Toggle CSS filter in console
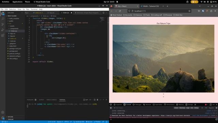This screenshot has height=123, width=218. click(202, 108)
